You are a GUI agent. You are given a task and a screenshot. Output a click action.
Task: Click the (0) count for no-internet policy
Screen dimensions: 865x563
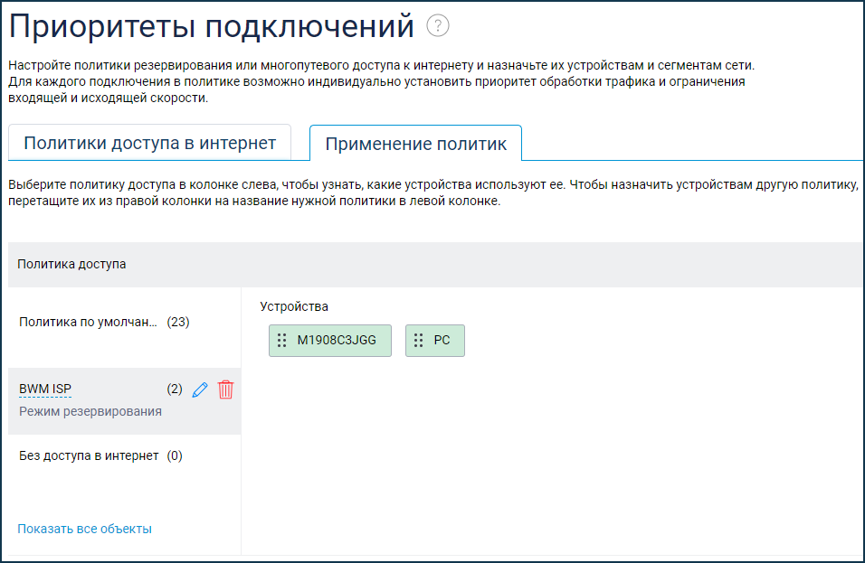click(x=175, y=455)
